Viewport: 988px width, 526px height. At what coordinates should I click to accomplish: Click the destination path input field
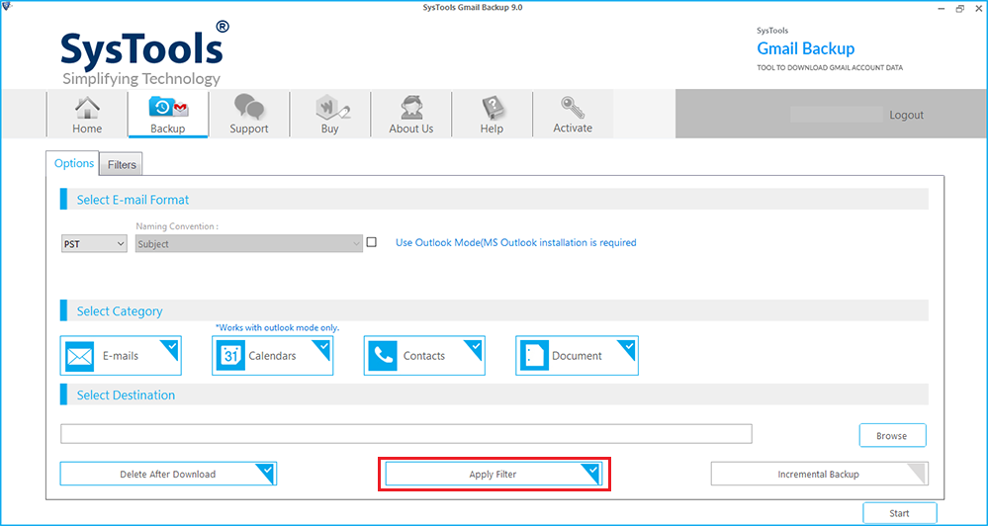(x=406, y=434)
